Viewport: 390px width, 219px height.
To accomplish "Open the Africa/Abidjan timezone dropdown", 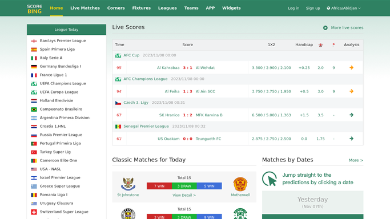I will pos(344,8).
